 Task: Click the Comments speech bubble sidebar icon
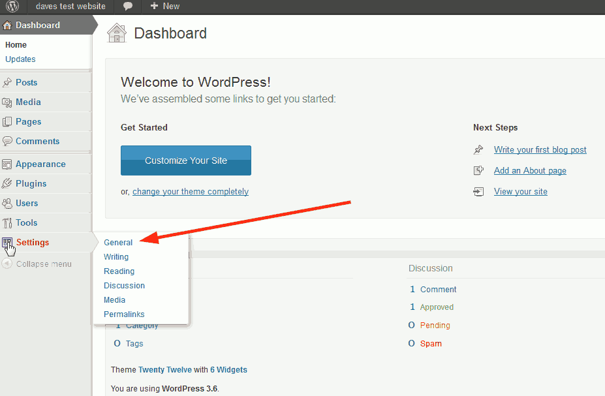click(x=7, y=141)
